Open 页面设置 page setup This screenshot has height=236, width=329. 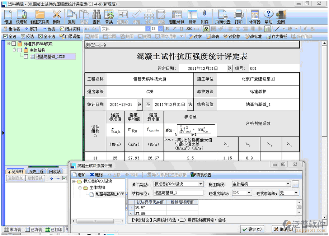click(x=223, y=16)
